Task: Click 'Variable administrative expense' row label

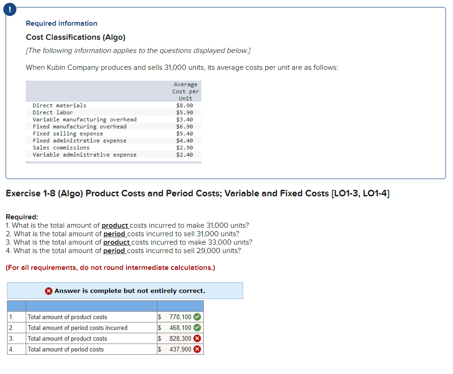Action: tap(85, 155)
